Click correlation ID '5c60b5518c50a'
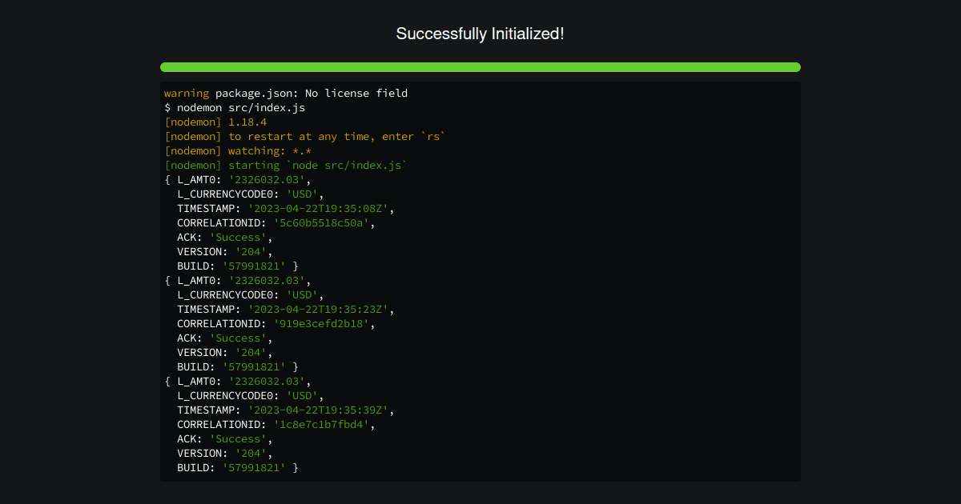 [x=320, y=222]
